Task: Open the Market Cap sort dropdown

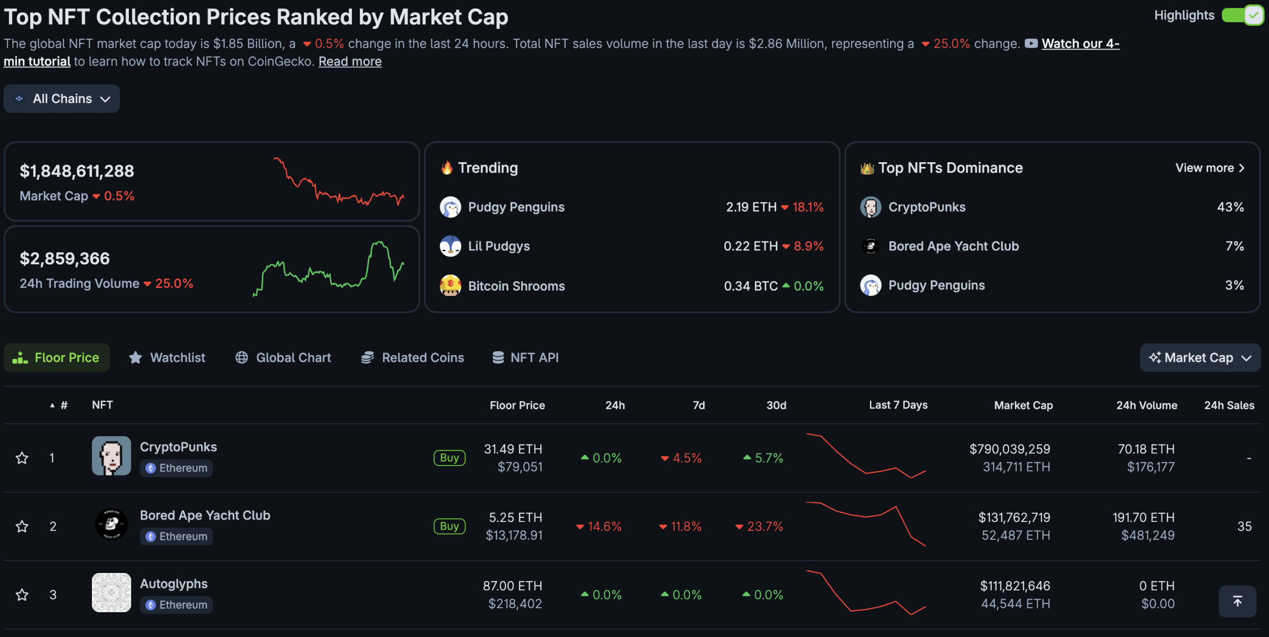Action: 1200,357
